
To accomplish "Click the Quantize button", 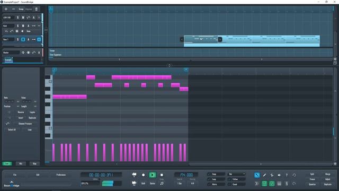I will click(x=312, y=185).
